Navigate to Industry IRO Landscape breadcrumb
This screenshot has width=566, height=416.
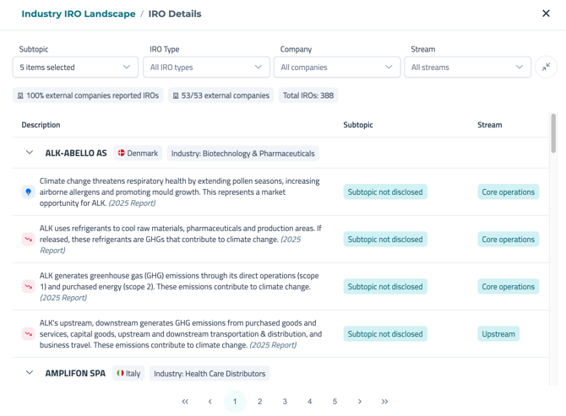click(78, 14)
